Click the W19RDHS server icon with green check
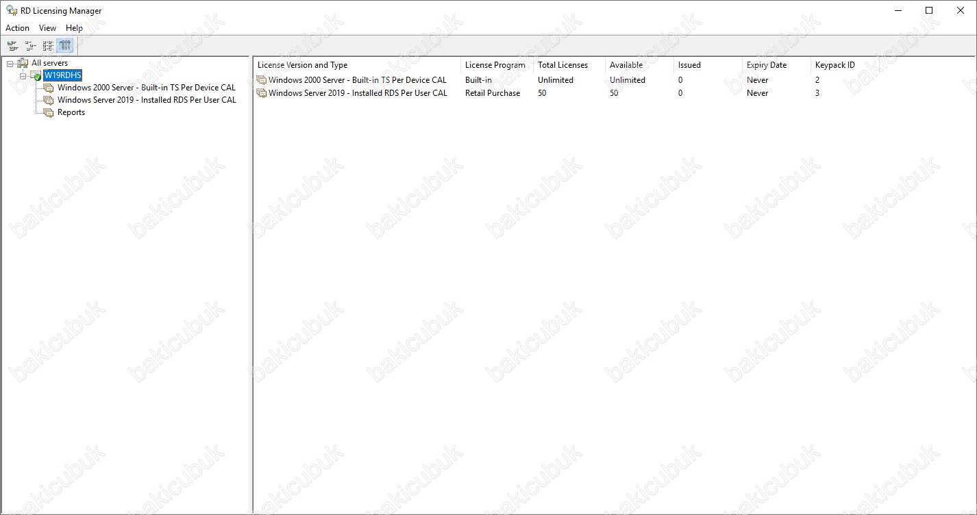The width and height of the screenshot is (977, 515). [x=36, y=75]
